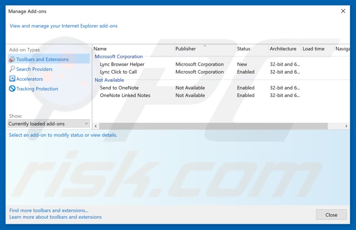The image size is (356, 230).
Task: Select Toolbars and Extensions add-on type
Action: (x=49, y=59)
